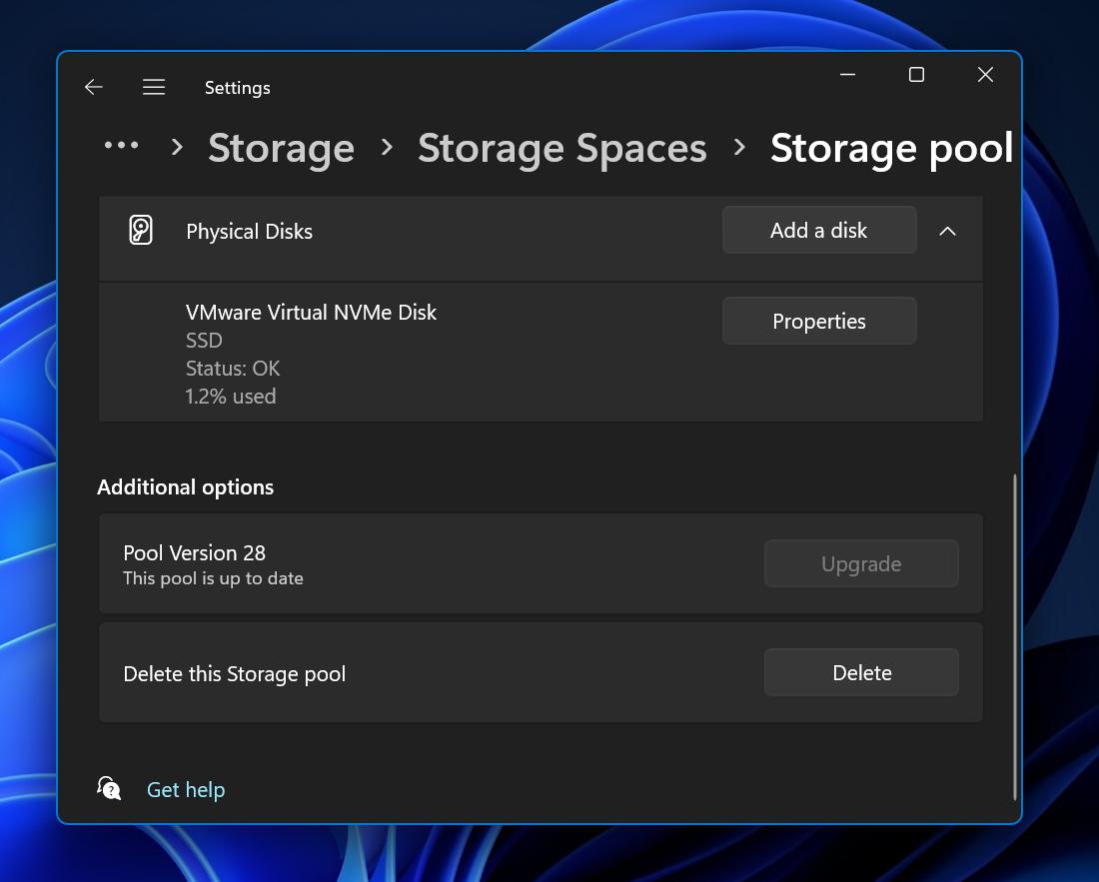1099x882 pixels.
Task: Click the Get help headset icon
Action: tap(109, 788)
